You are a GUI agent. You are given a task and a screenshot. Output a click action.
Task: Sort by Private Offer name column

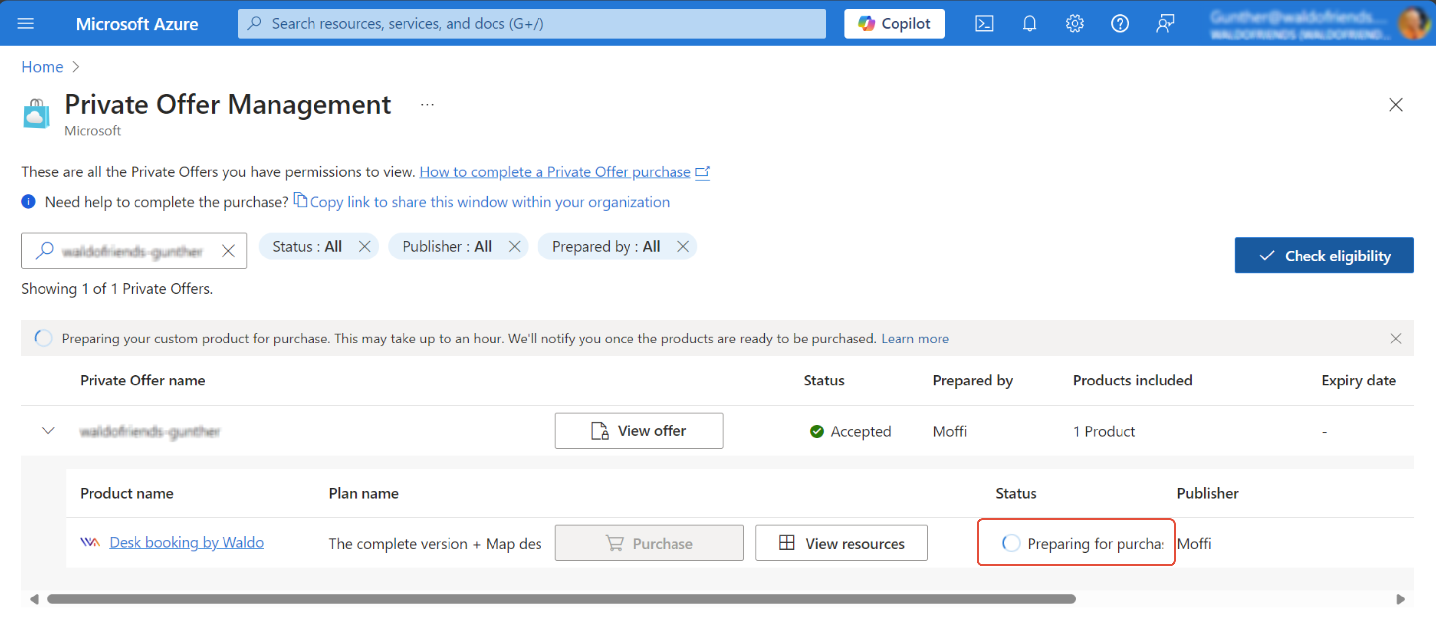(143, 380)
